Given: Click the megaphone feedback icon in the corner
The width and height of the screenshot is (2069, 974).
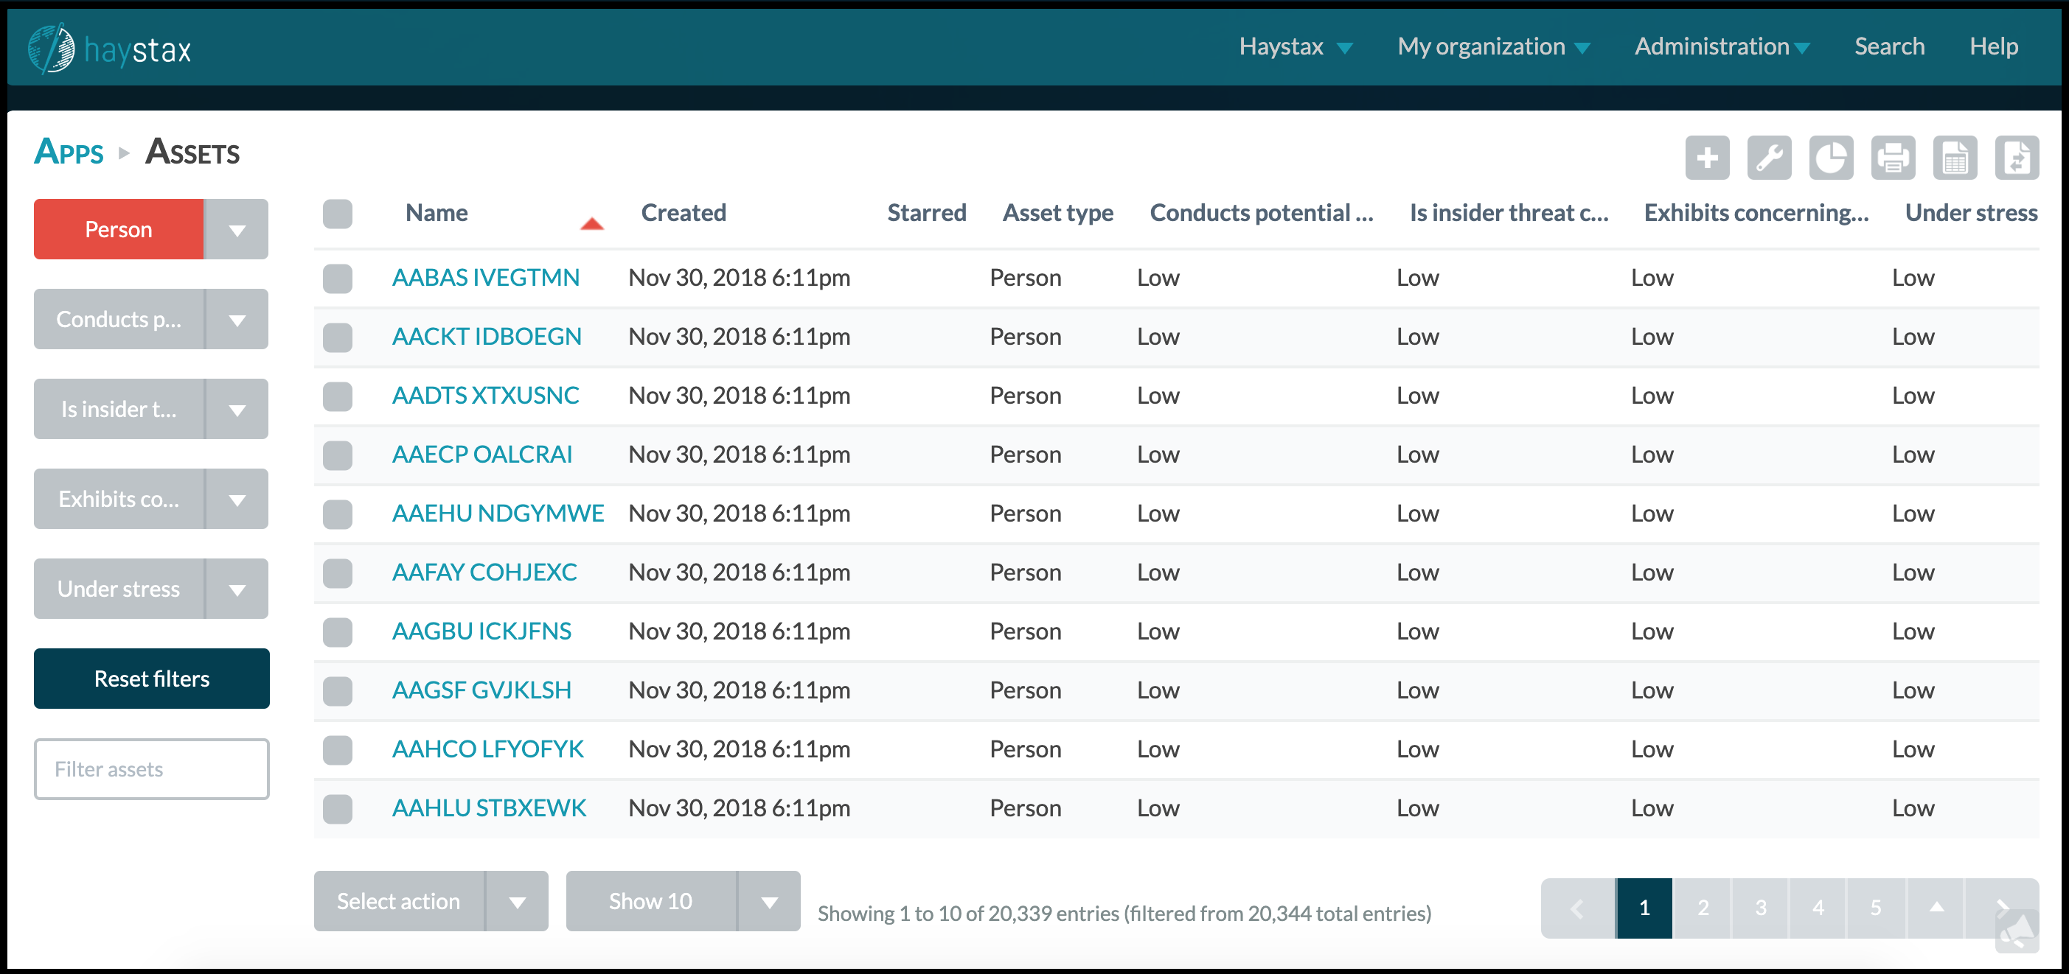Looking at the screenshot, I should click(2017, 931).
